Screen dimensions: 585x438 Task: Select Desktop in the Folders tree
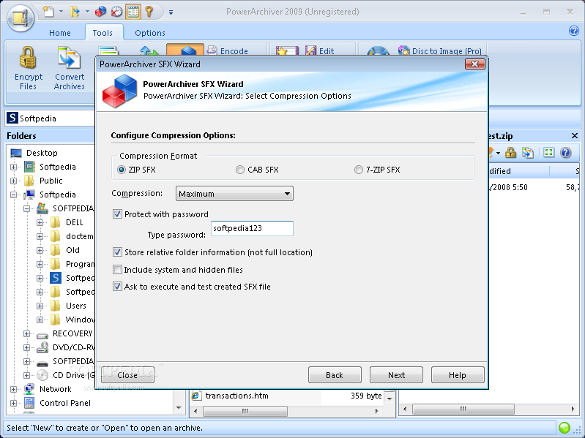coord(42,153)
